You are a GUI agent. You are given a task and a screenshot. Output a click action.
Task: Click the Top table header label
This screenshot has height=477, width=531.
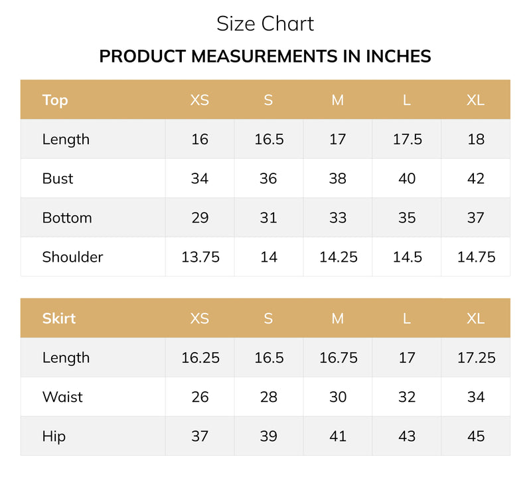coord(55,100)
